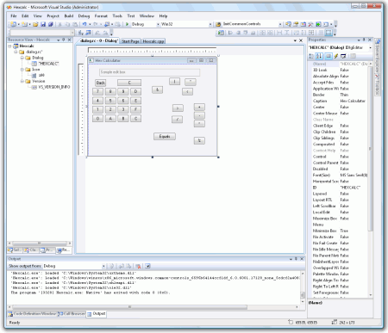Click the Space Across icon
Viewport: 388px width, 333px height.
(x=279, y=33)
